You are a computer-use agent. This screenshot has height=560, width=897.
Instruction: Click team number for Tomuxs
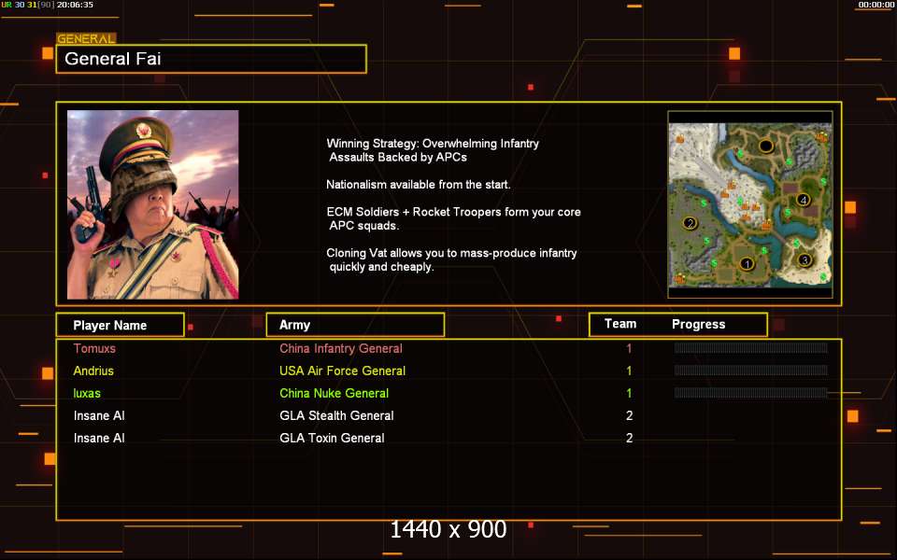(x=629, y=348)
